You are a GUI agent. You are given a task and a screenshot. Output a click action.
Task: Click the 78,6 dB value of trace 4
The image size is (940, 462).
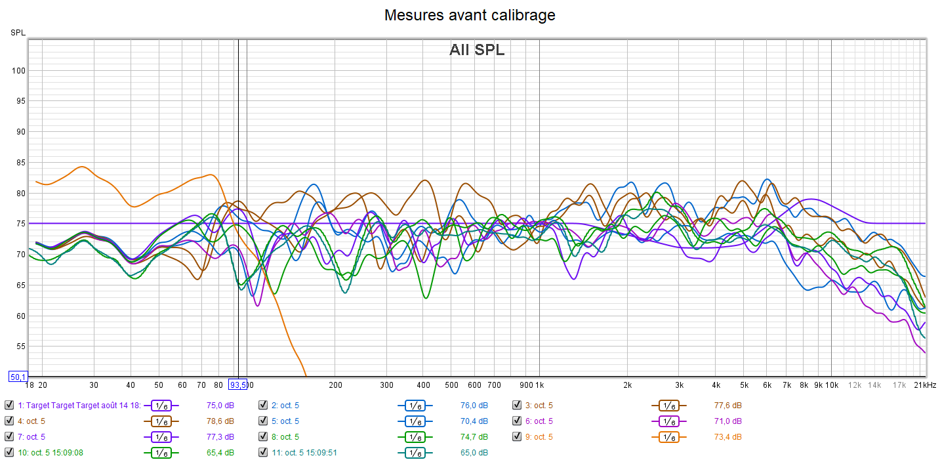click(220, 421)
